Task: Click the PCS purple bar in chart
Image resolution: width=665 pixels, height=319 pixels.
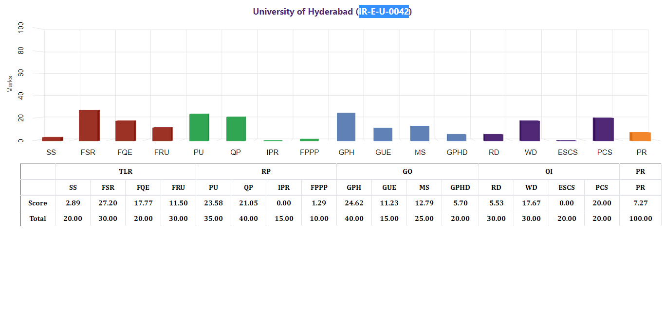Action: click(x=603, y=129)
